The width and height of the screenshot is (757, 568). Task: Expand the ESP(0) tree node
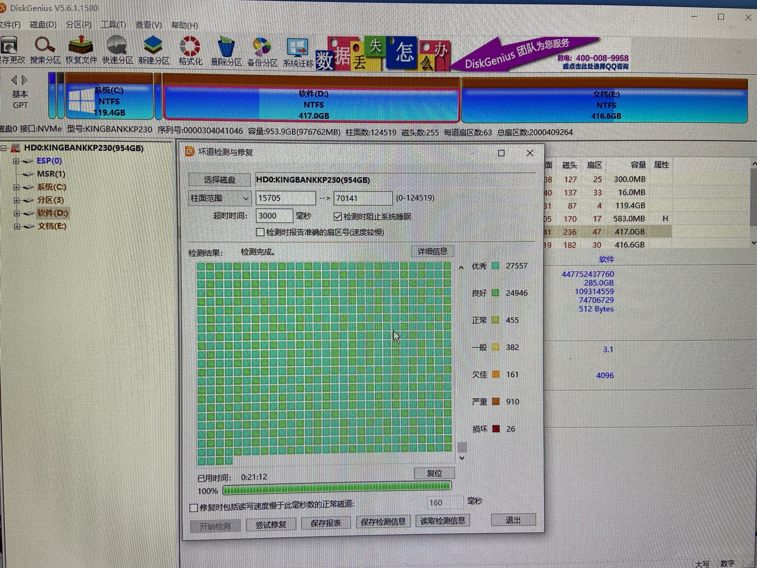[16, 161]
